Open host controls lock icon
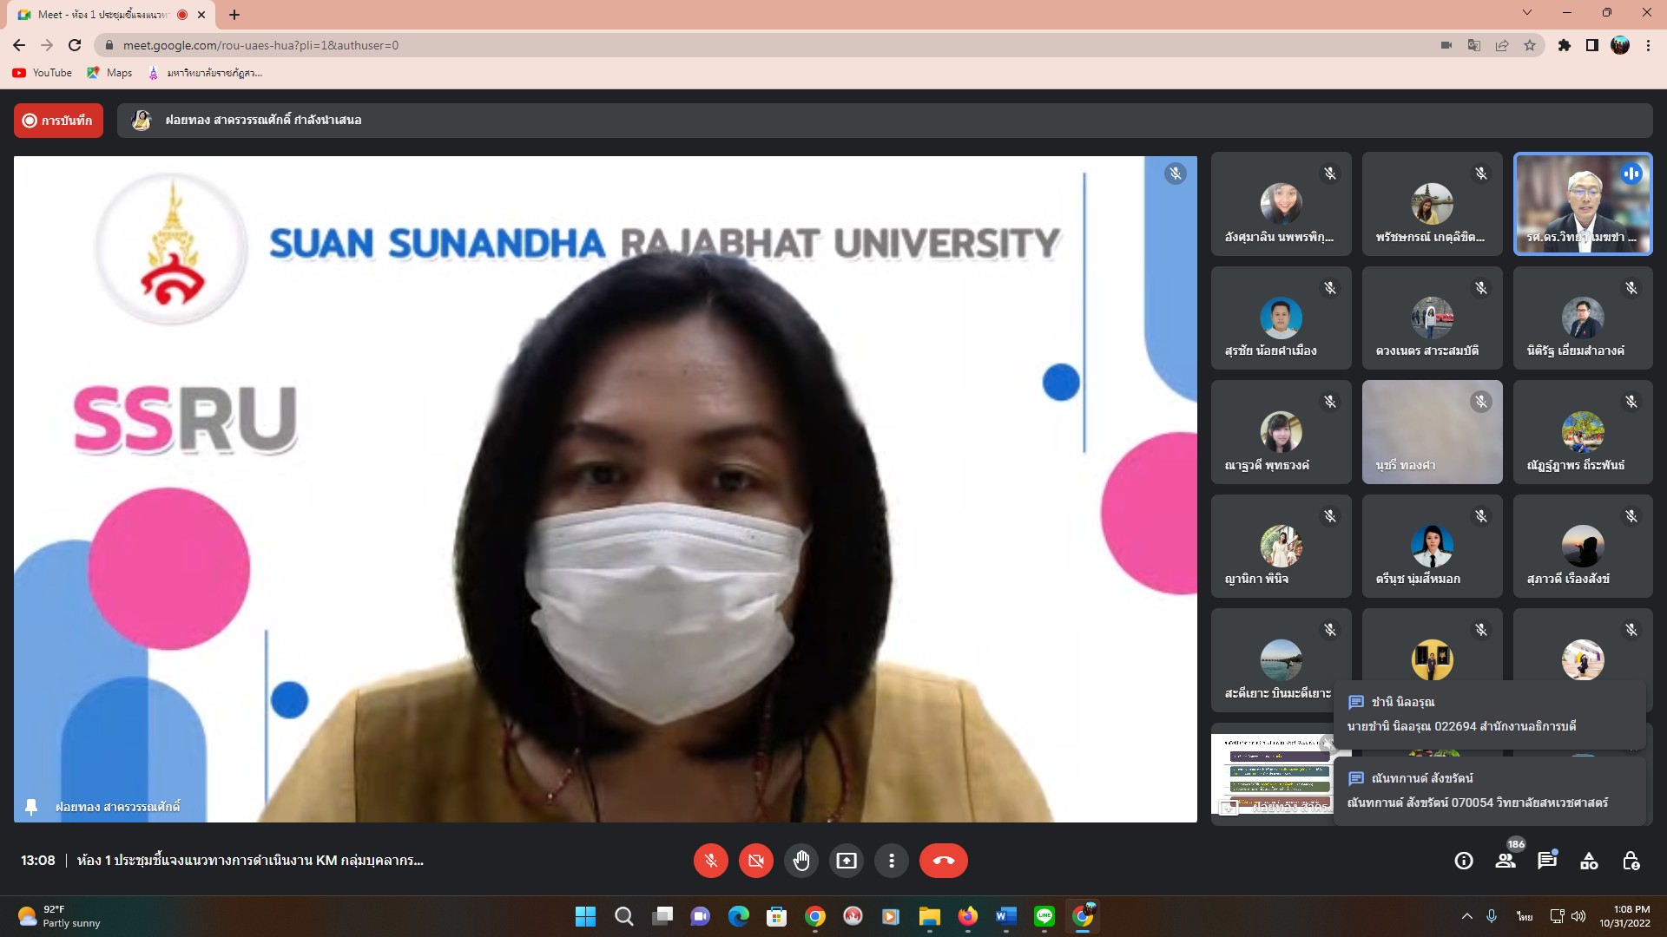This screenshot has height=937, width=1667. (x=1631, y=861)
